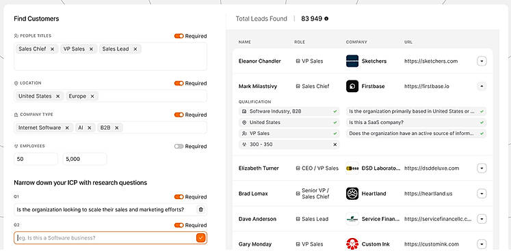Open https://heartland.us link
This screenshot has height=251, width=511.
pos(428,194)
